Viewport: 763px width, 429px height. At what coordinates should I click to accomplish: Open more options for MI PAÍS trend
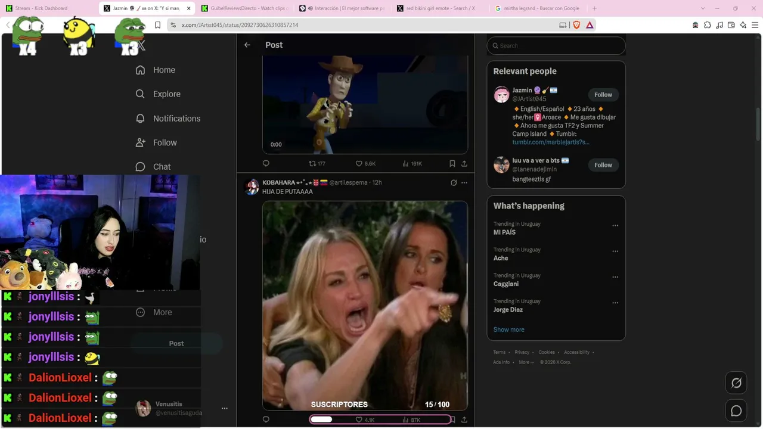pyautogui.click(x=615, y=226)
